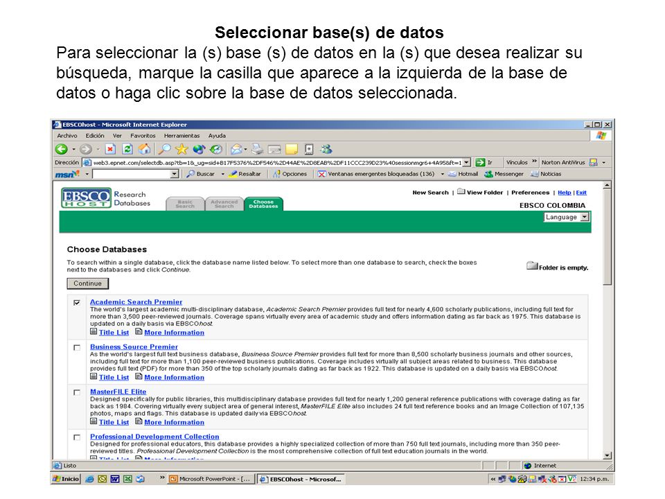Open Messenger from the MSN toolbar
The height and width of the screenshot is (499, 665).
[504, 174]
